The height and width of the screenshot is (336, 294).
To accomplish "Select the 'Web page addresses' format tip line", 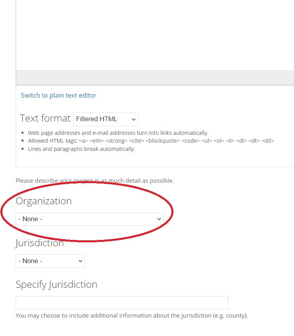I will coord(118,133).
